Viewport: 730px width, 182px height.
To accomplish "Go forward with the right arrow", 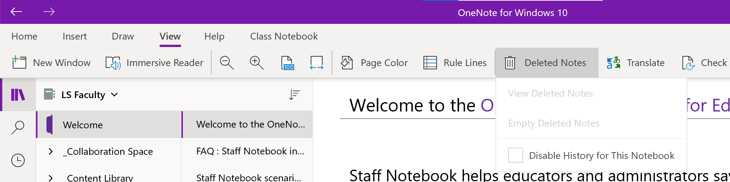I will click(49, 12).
